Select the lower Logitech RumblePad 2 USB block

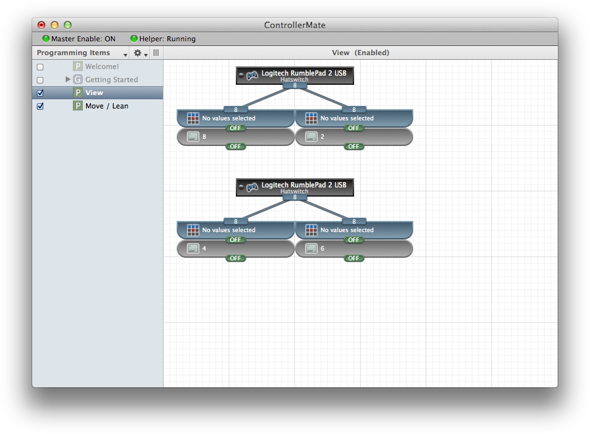[295, 187]
